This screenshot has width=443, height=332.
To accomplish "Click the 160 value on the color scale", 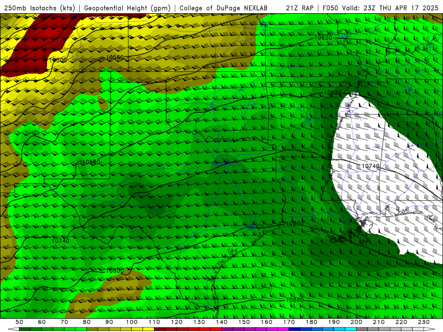I will [x=266, y=322].
